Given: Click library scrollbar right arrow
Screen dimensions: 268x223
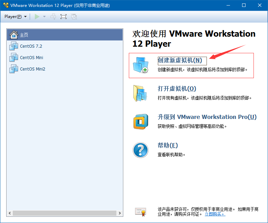Looking at the screenshot, I should pyautogui.click(x=120, y=213).
